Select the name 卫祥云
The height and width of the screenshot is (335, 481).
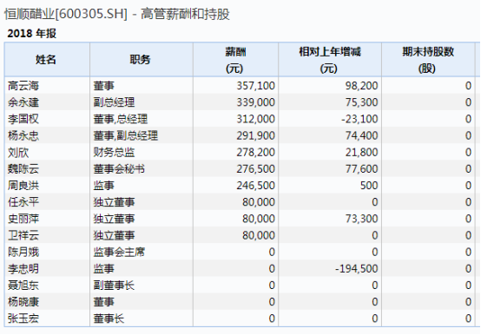[23, 235]
